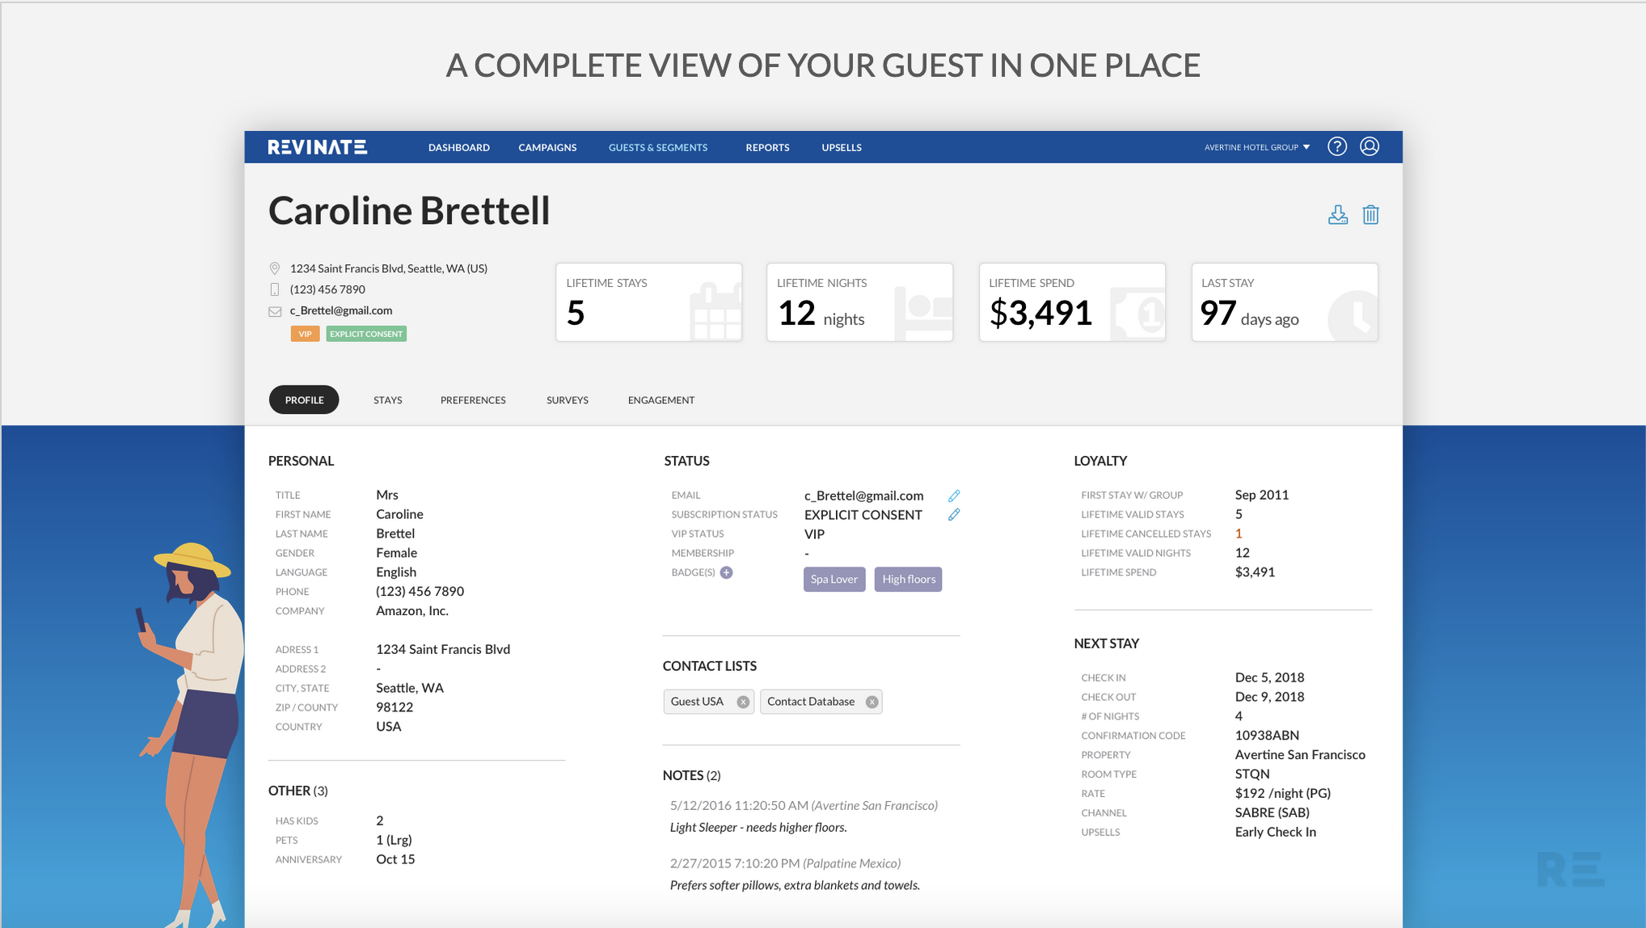Edit the email address pencil icon
This screenshot has height=928, width=1646.
click(x=954, y=496)
